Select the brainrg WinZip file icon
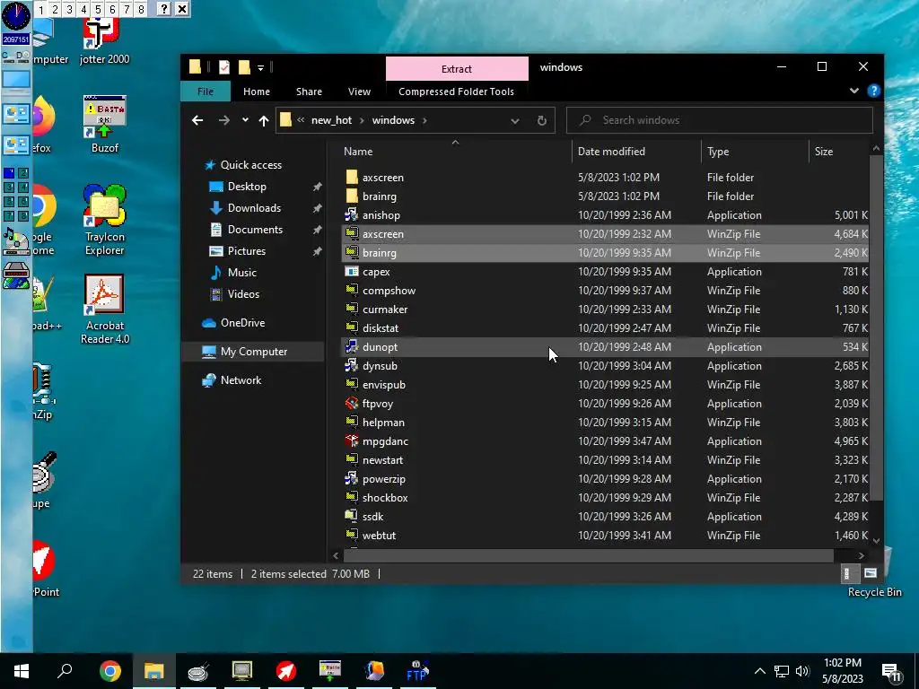Viewport: 919px width, 689px height. point(351,252)
